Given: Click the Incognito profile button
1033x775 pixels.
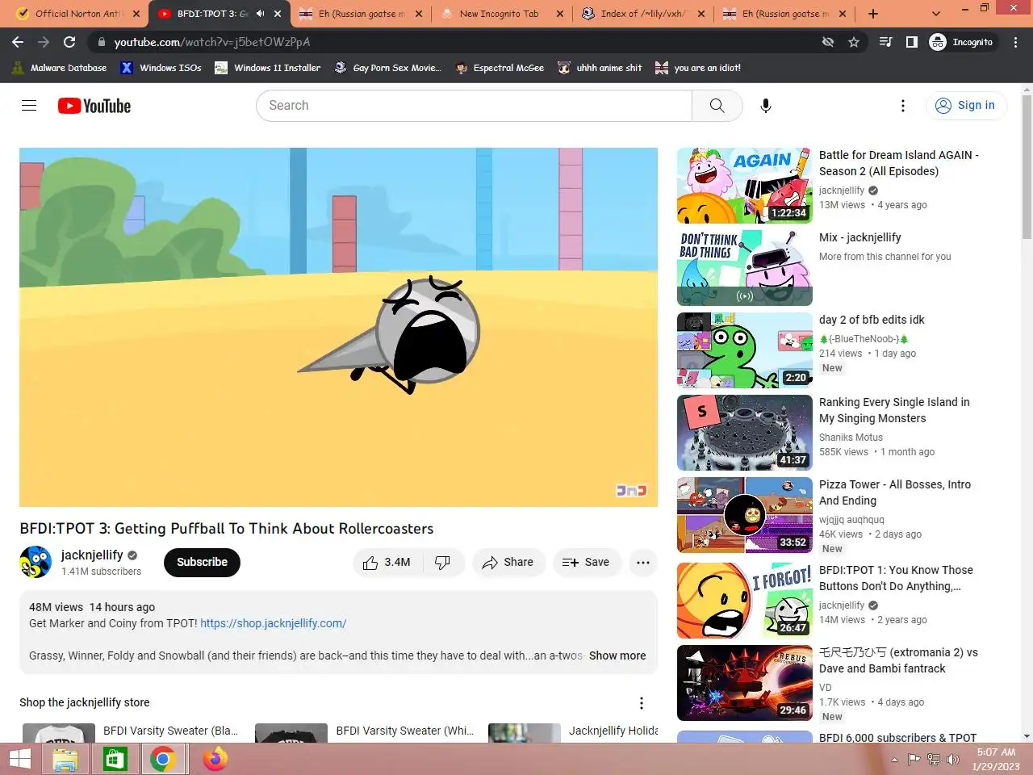Looking at the screenshot, I should click(961, 42).
